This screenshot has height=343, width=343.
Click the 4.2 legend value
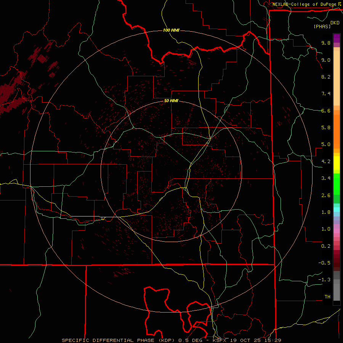(x=326, y=162)
